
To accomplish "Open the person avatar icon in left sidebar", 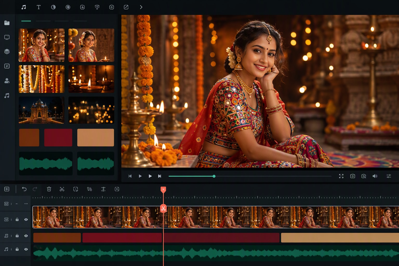I will coord(7,81).
